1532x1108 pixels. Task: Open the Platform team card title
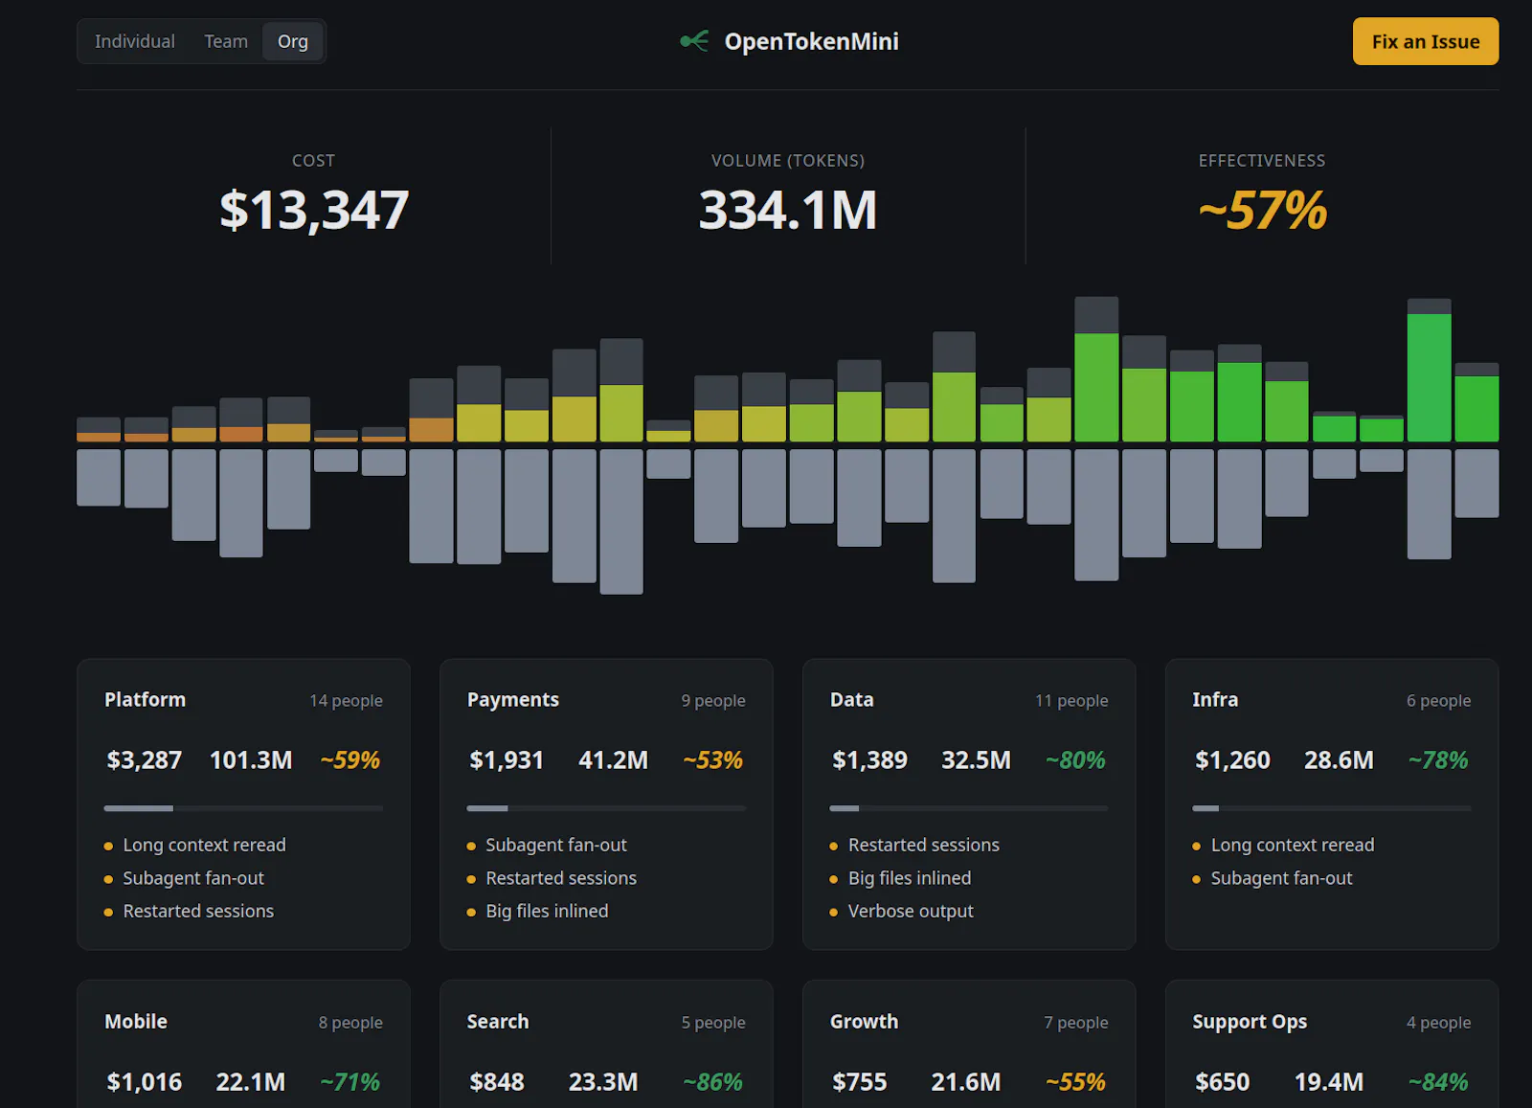[146, 700]
